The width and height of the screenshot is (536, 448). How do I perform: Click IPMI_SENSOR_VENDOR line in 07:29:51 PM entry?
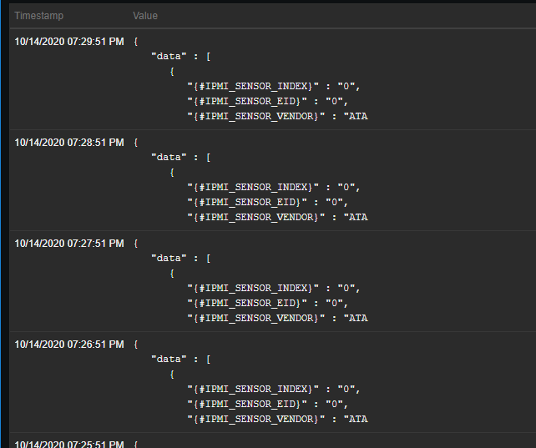pyautogui.click(x=277, y=117)
